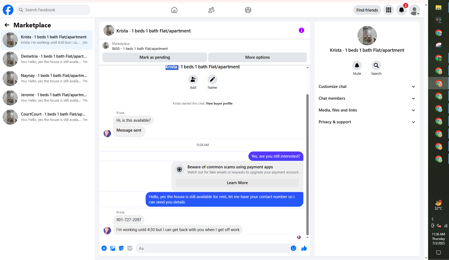
Task: Open the Facebook logo home link
Action: pos(8,10)
